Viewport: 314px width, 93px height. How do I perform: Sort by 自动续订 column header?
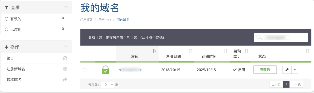tap(240, 54)
